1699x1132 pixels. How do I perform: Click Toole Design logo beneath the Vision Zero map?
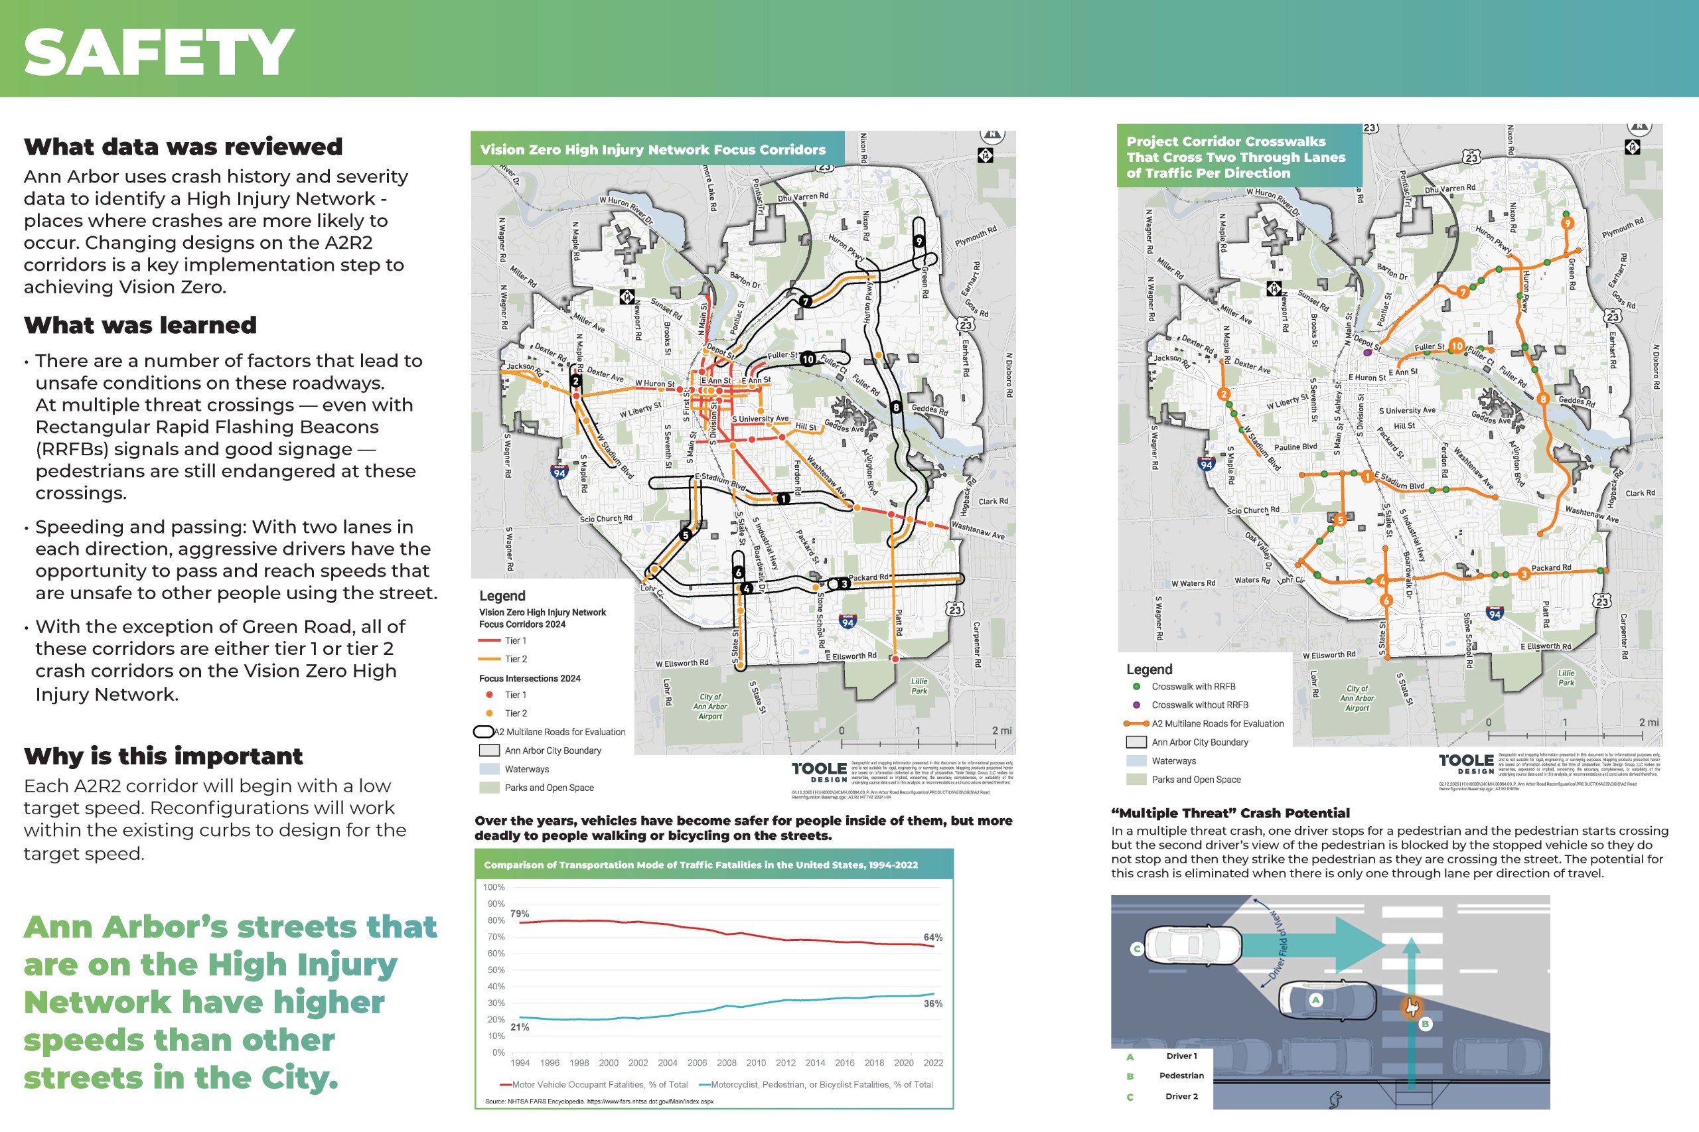point(819,772)
